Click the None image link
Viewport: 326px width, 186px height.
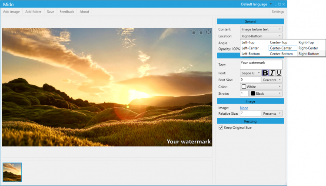point(244,108)
